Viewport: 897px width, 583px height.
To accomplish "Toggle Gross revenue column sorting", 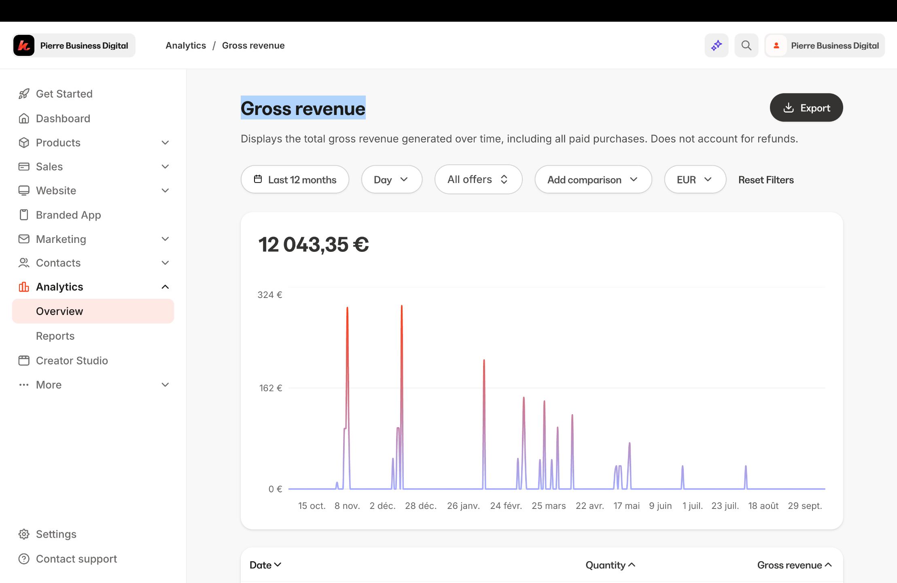I will 794,565.
